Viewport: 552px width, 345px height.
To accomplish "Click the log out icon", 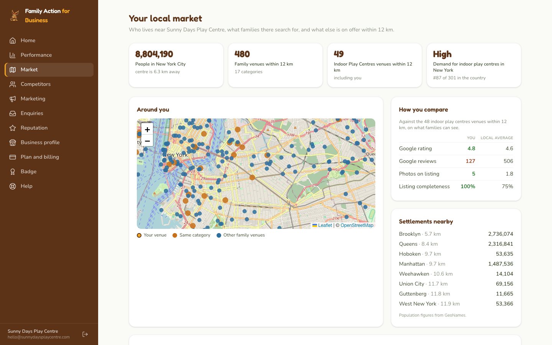I will 85,334.
